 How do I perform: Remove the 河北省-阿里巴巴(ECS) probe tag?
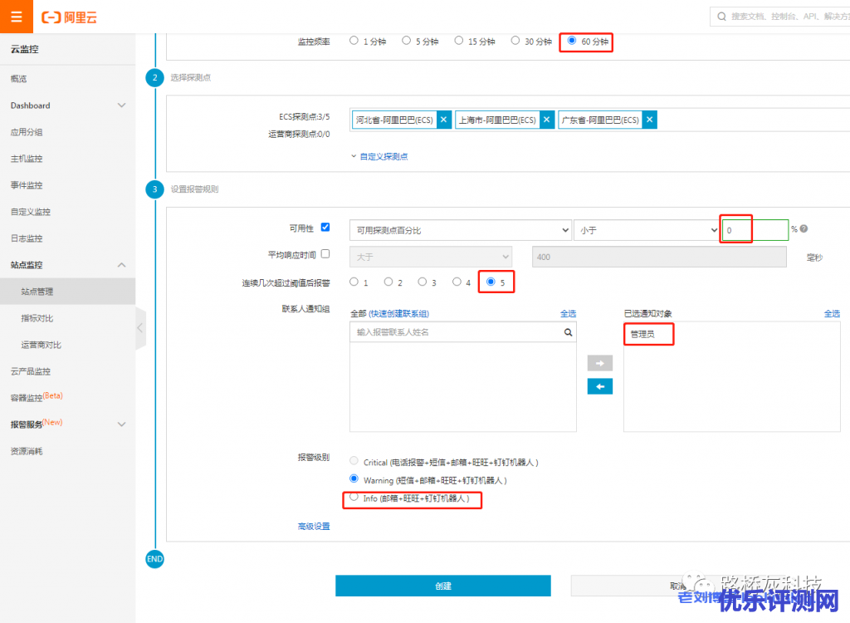click(443, 120)
